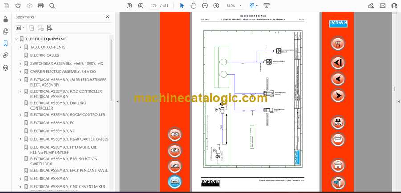Screen dimensions: 401x193
Task: Select the ELECTRIC EQUIPMENT bookmark title
Action: (x=46, y=39)
